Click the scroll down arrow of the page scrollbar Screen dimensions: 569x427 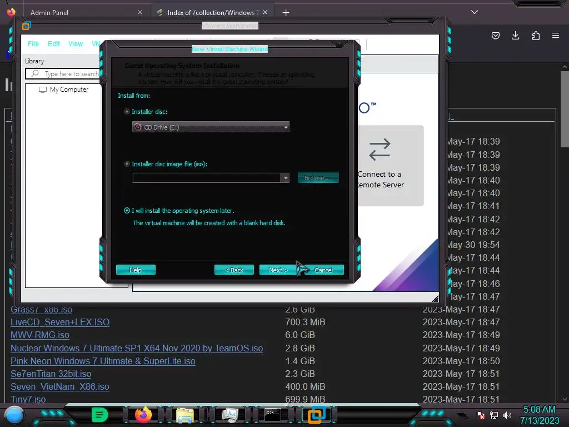[x=565, y=399]
